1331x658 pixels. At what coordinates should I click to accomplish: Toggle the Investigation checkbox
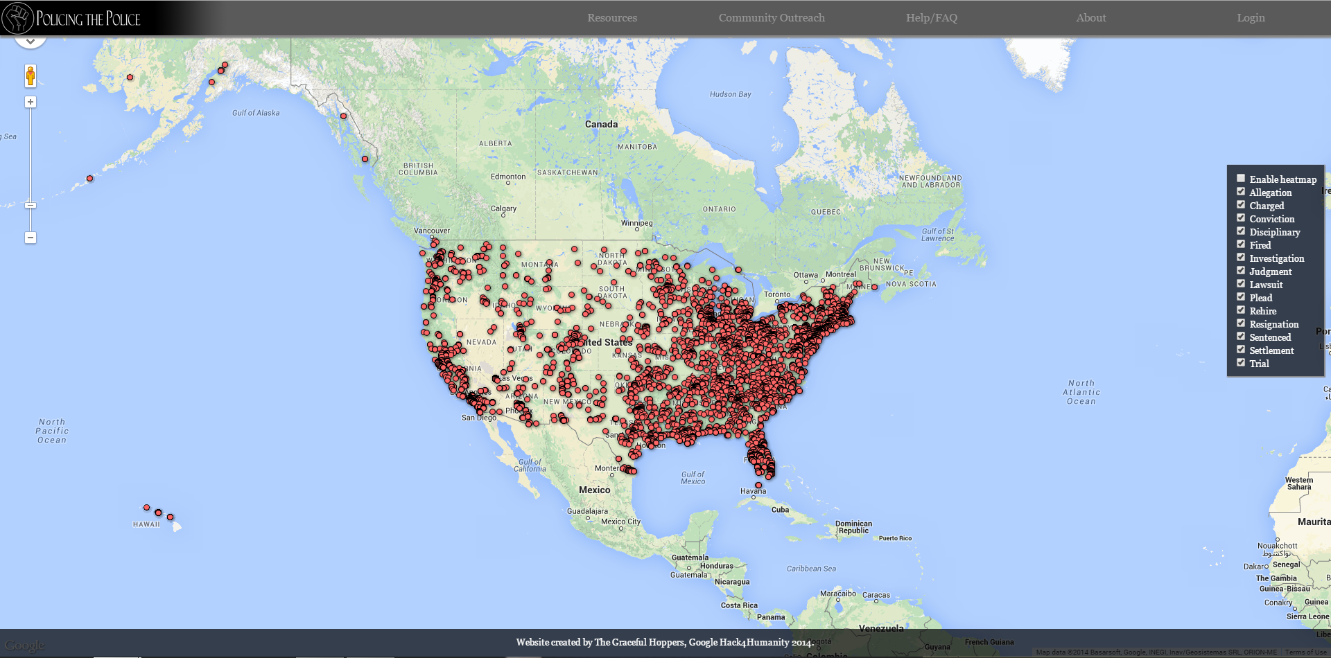click(x=1241, y=257)
